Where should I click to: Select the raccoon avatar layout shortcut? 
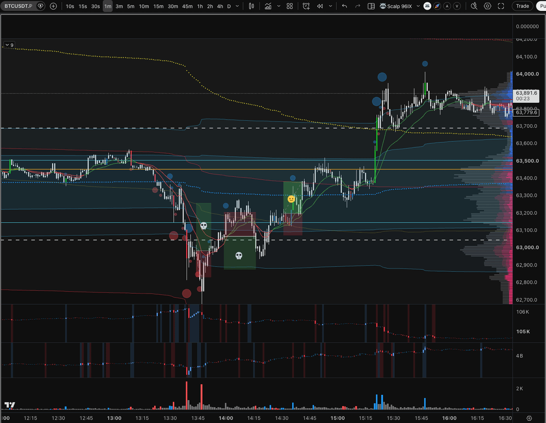point(427,6)
